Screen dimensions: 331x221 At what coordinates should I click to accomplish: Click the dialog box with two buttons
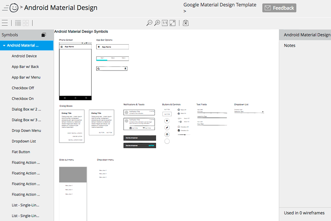tap(101, 122)
